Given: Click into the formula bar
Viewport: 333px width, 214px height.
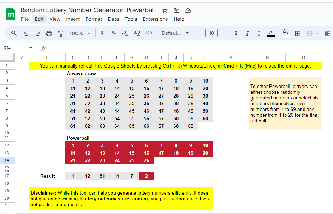Looking at the screenshot, I should pyautogui.click(x=189, y=48).
